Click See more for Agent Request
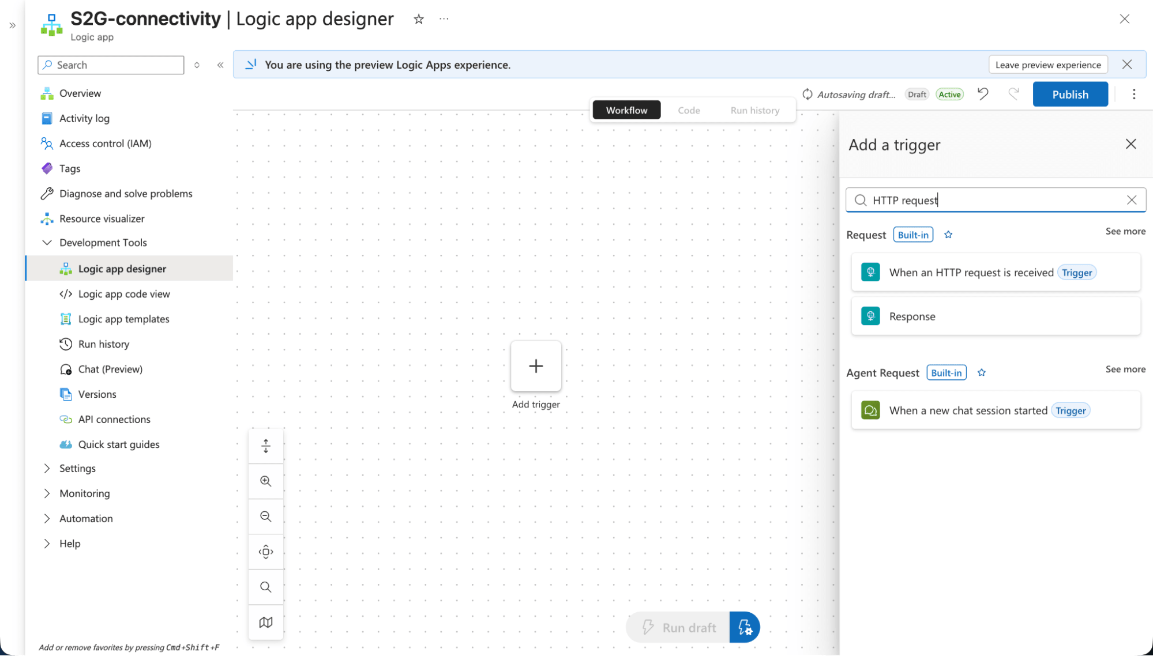This screenshot has width=1153, height=656. point(1125,370)
